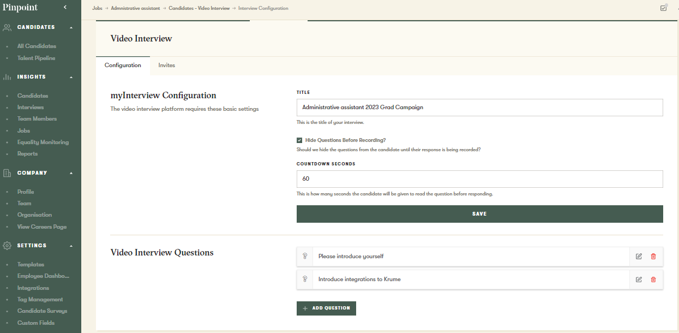679x333 pixels.
Task: Select the Configuration tab
Action: [123, 66]
